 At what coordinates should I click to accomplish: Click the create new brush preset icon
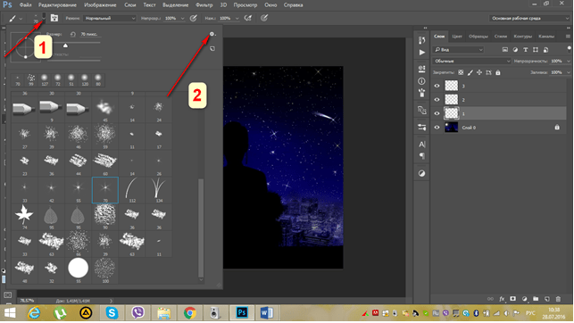click(x=212, y=49)
